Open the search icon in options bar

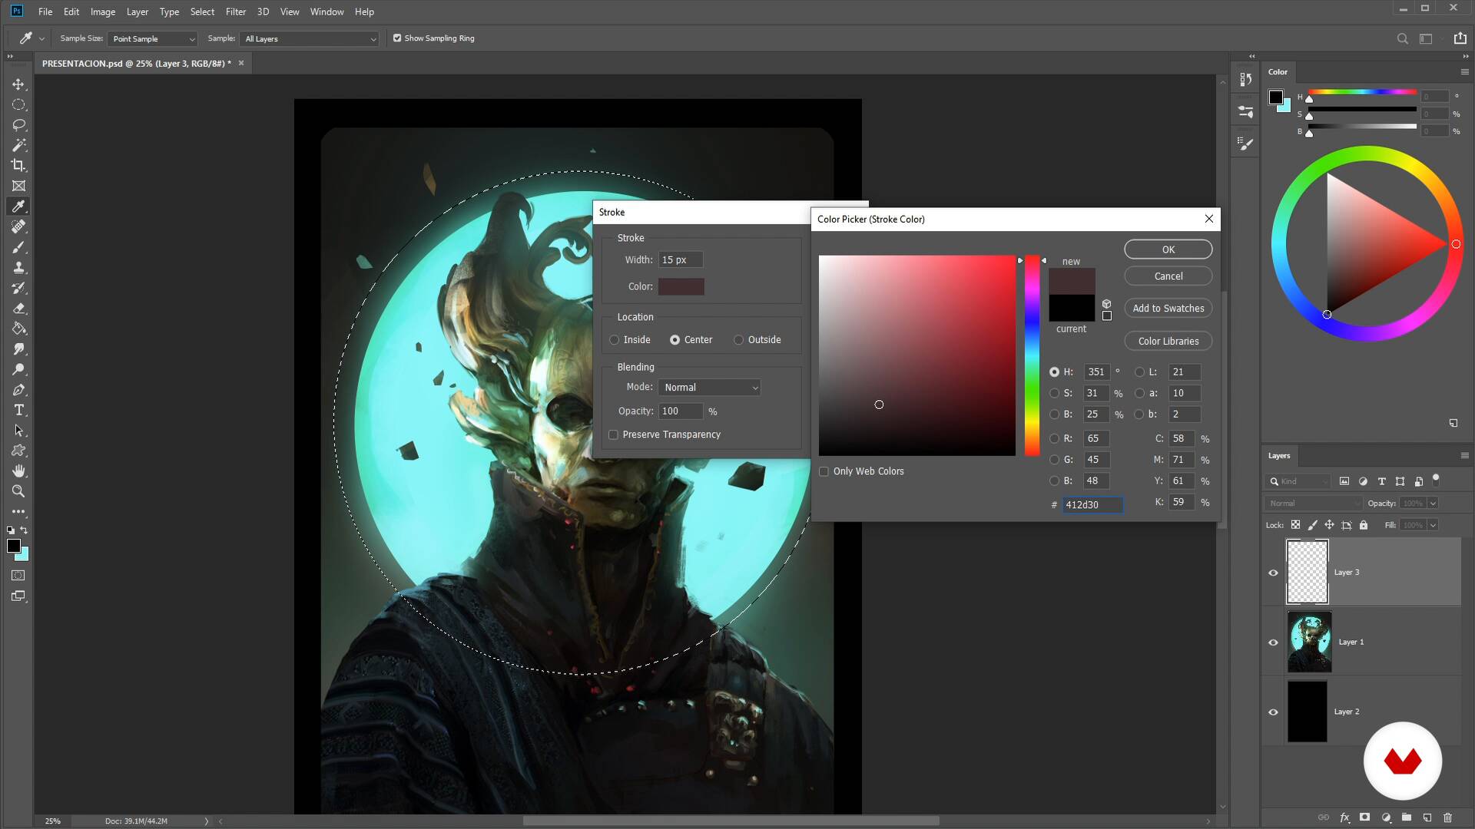click(1402, 38)
